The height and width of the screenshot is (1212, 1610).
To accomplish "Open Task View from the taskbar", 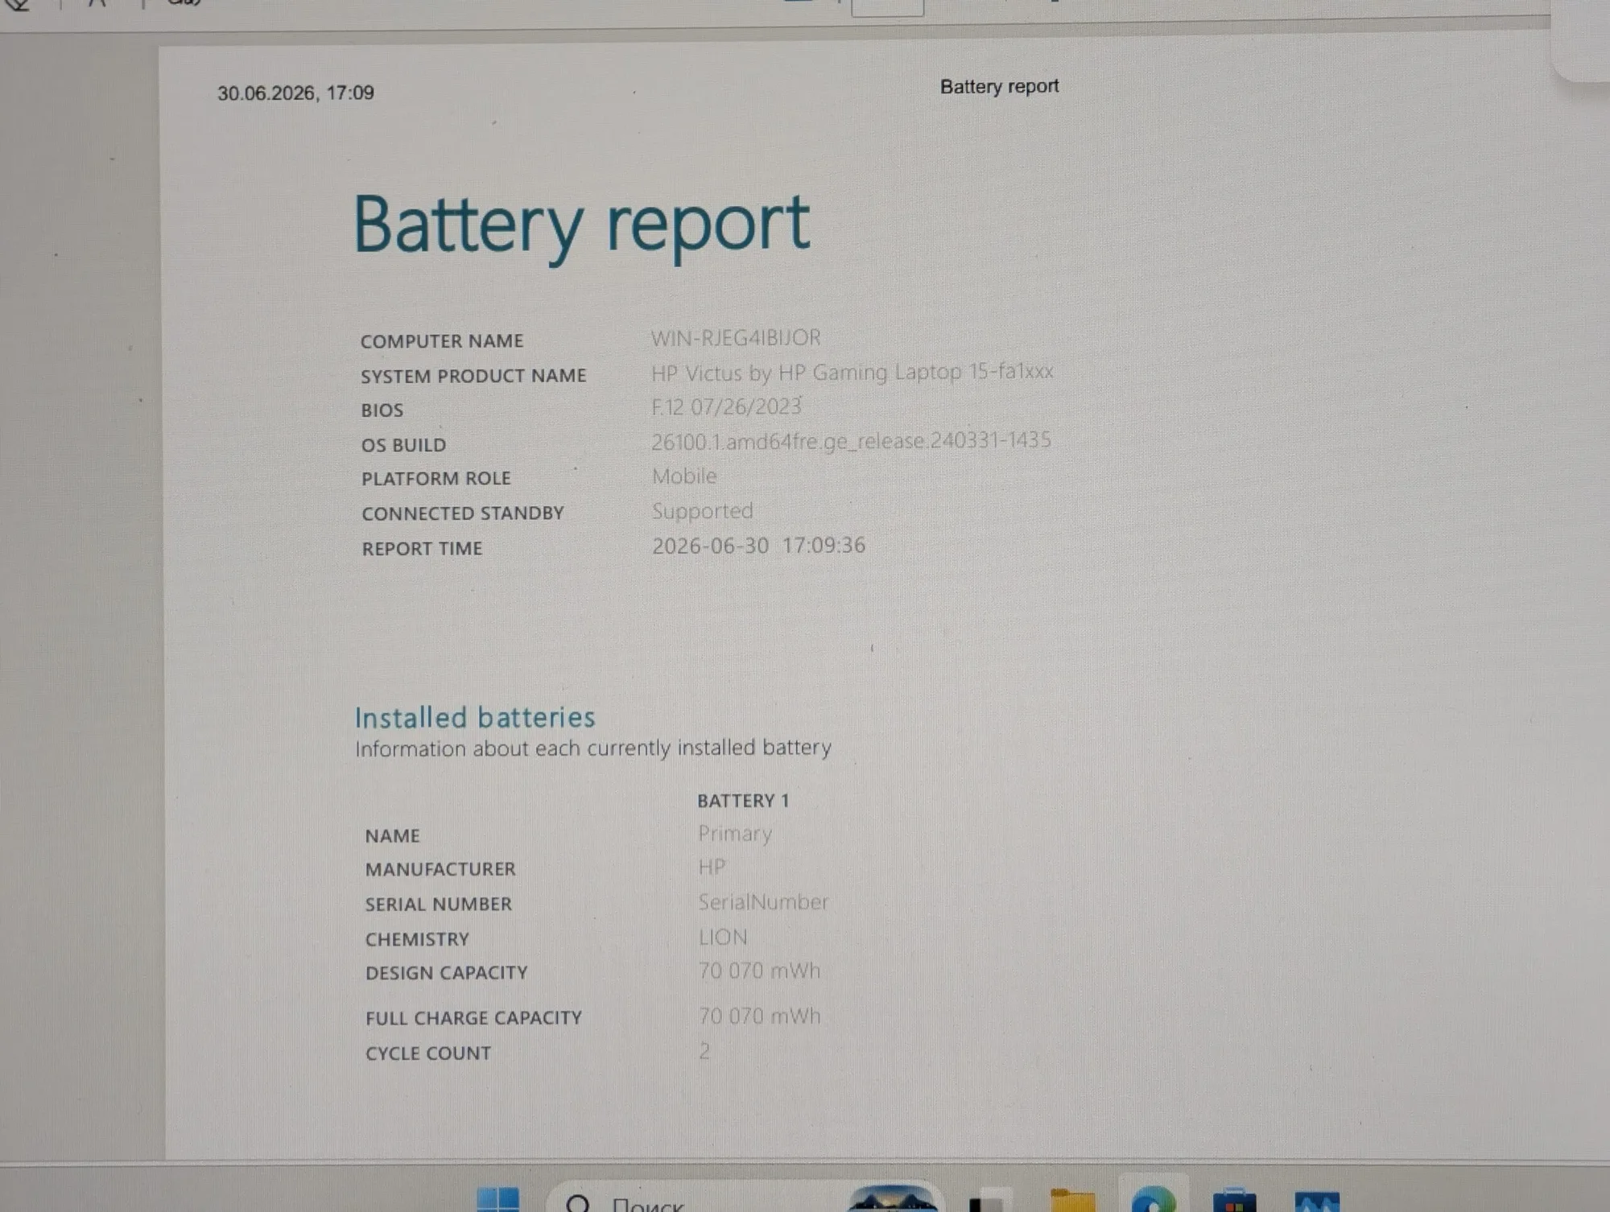I will point(990,1201).
